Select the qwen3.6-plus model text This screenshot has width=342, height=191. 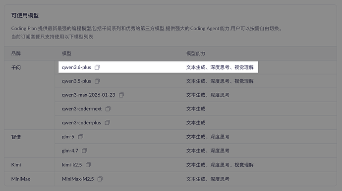76,67
